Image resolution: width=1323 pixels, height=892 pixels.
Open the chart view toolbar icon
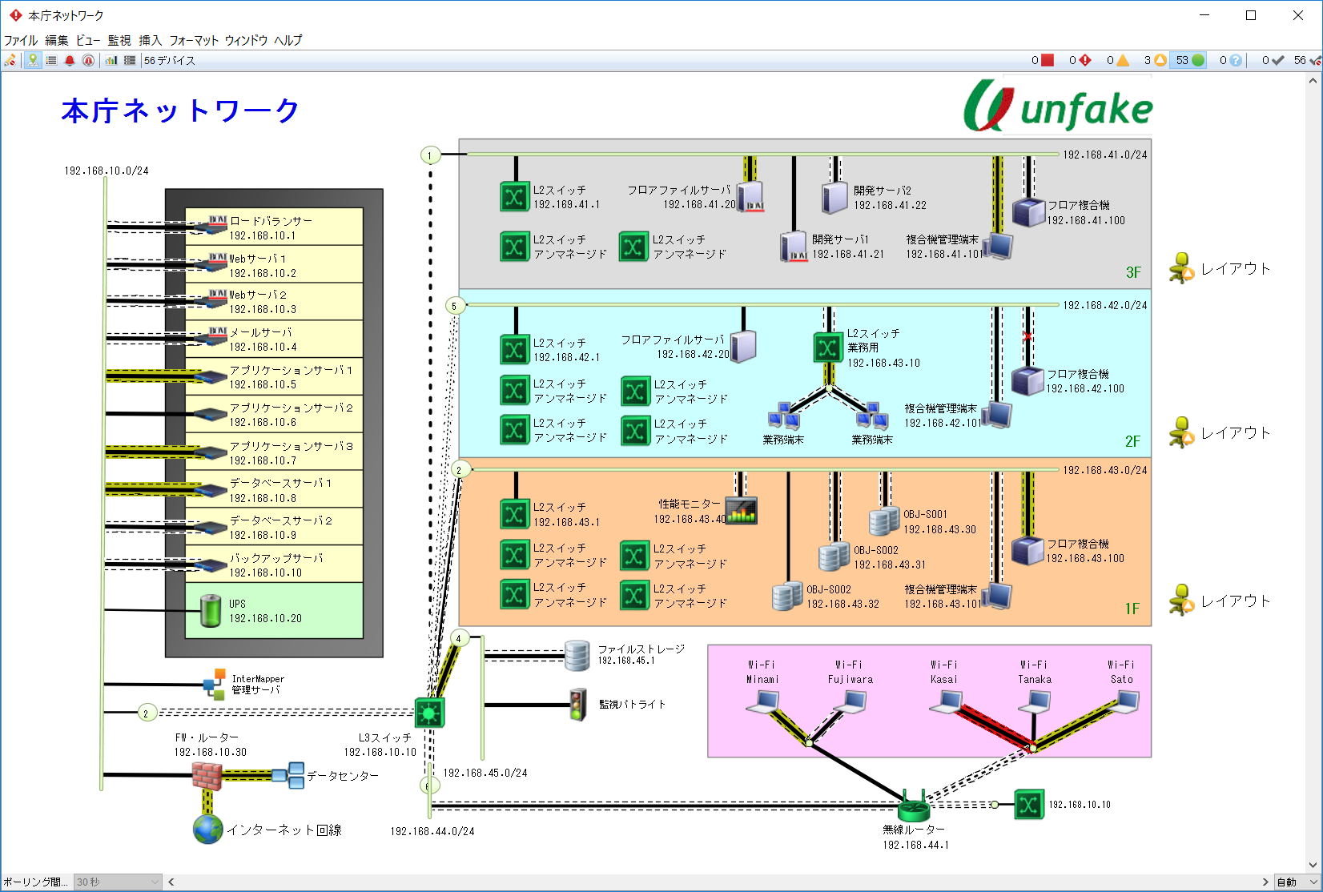(111, 60)
